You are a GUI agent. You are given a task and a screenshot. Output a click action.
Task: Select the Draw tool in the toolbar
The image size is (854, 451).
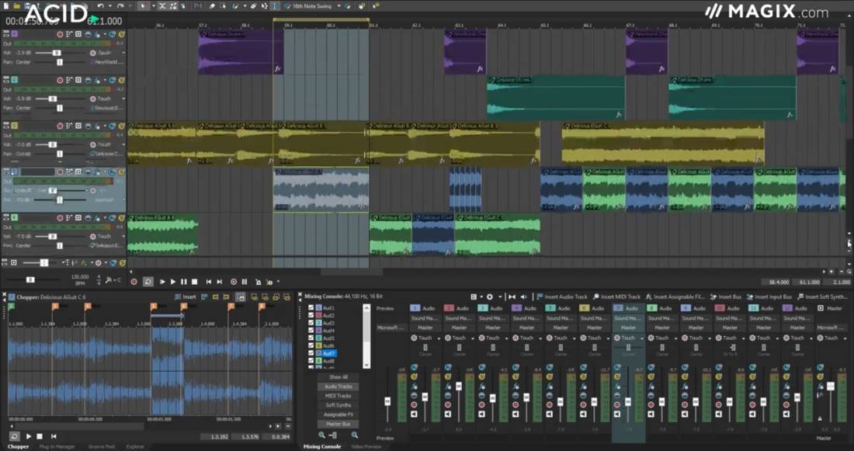[x=211, y=5]
